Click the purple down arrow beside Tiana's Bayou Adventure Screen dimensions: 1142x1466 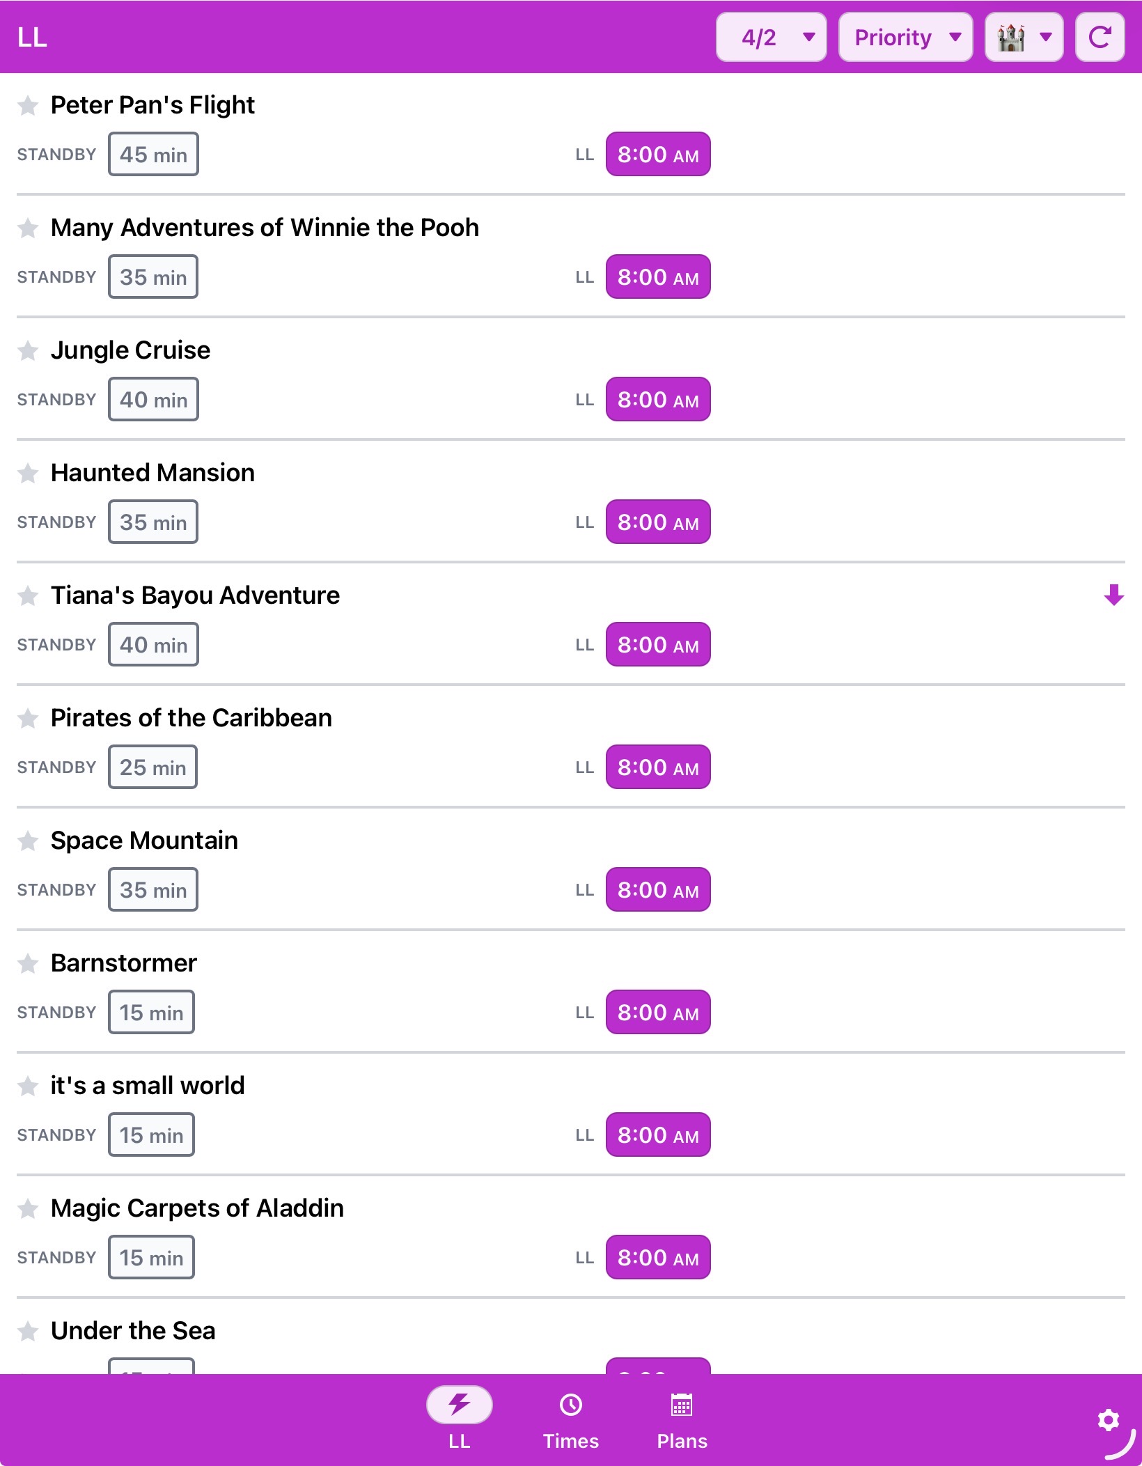point(1113,595)
